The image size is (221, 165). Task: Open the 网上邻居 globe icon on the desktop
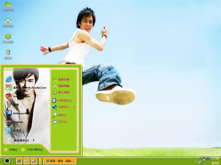pyautogui.click(x=8, y=38)
